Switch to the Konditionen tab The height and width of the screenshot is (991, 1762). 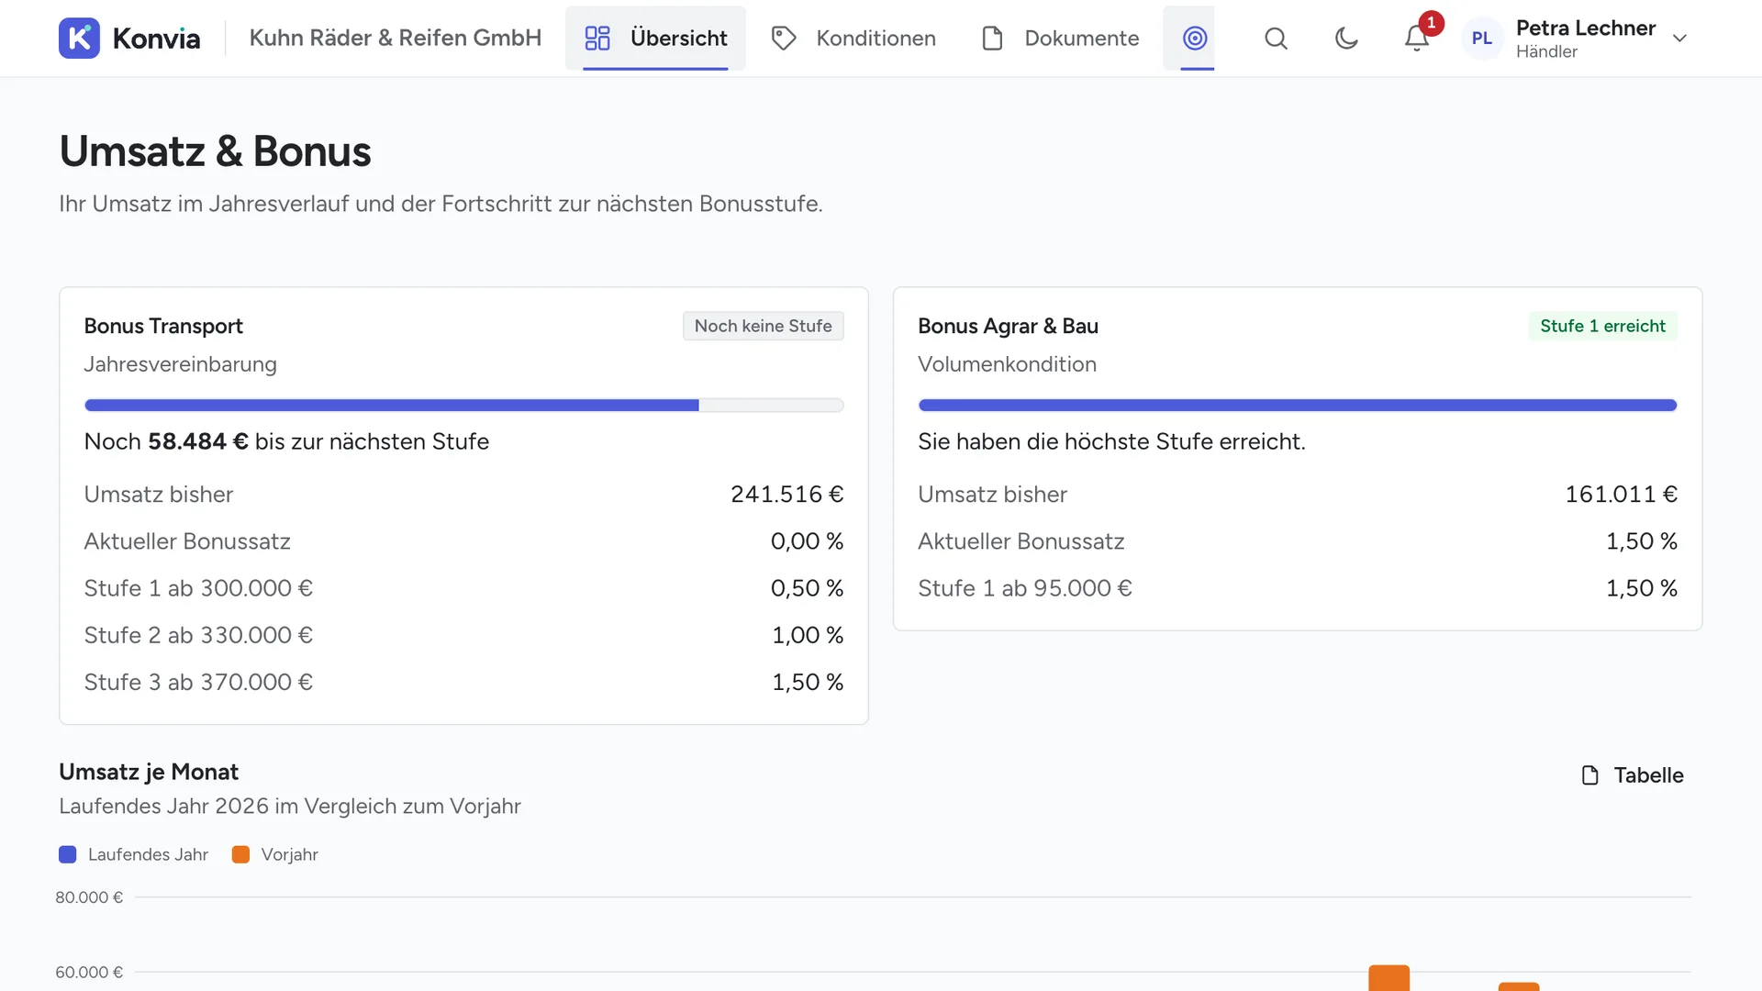853,38
